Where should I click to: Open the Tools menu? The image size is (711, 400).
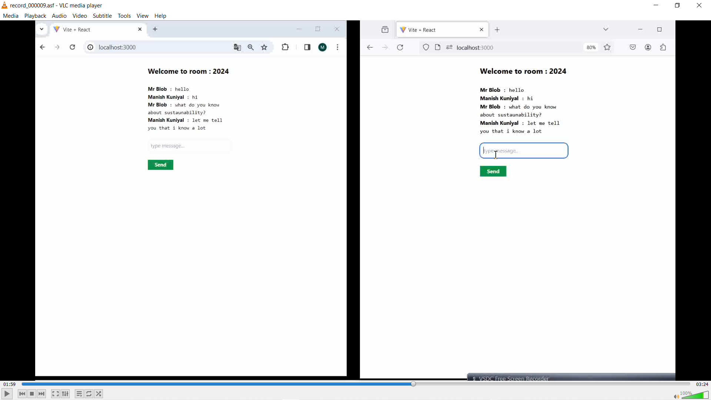pos(124,16)
